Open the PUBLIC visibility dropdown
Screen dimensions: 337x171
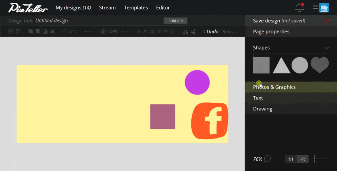175,21
